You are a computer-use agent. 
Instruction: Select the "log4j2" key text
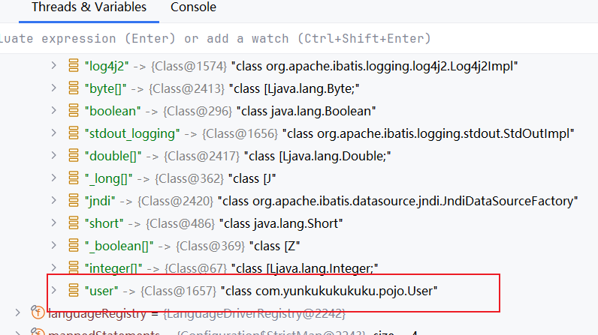(x=107, y=66)
